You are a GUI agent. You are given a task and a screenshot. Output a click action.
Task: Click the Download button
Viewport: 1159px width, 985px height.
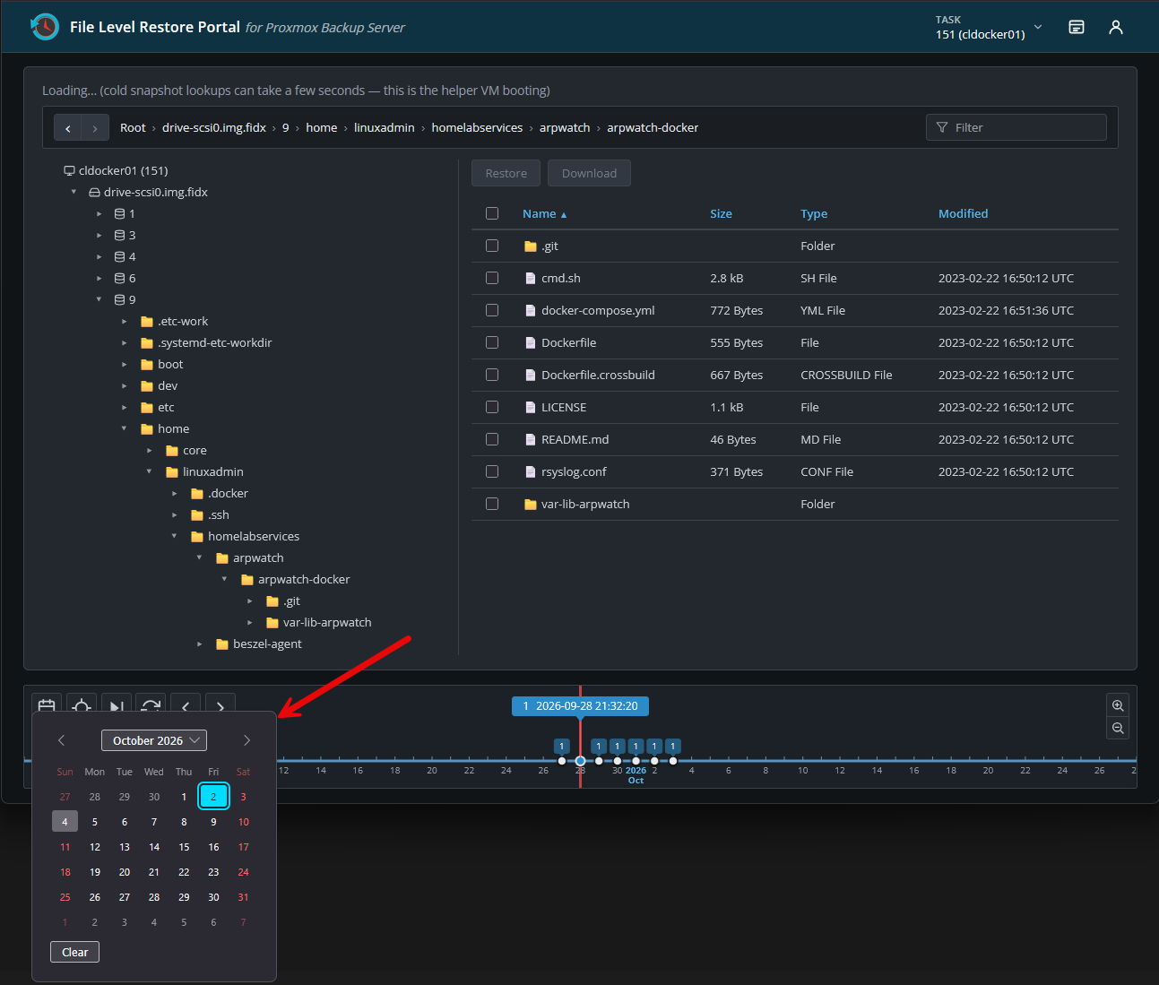[589, 173]
